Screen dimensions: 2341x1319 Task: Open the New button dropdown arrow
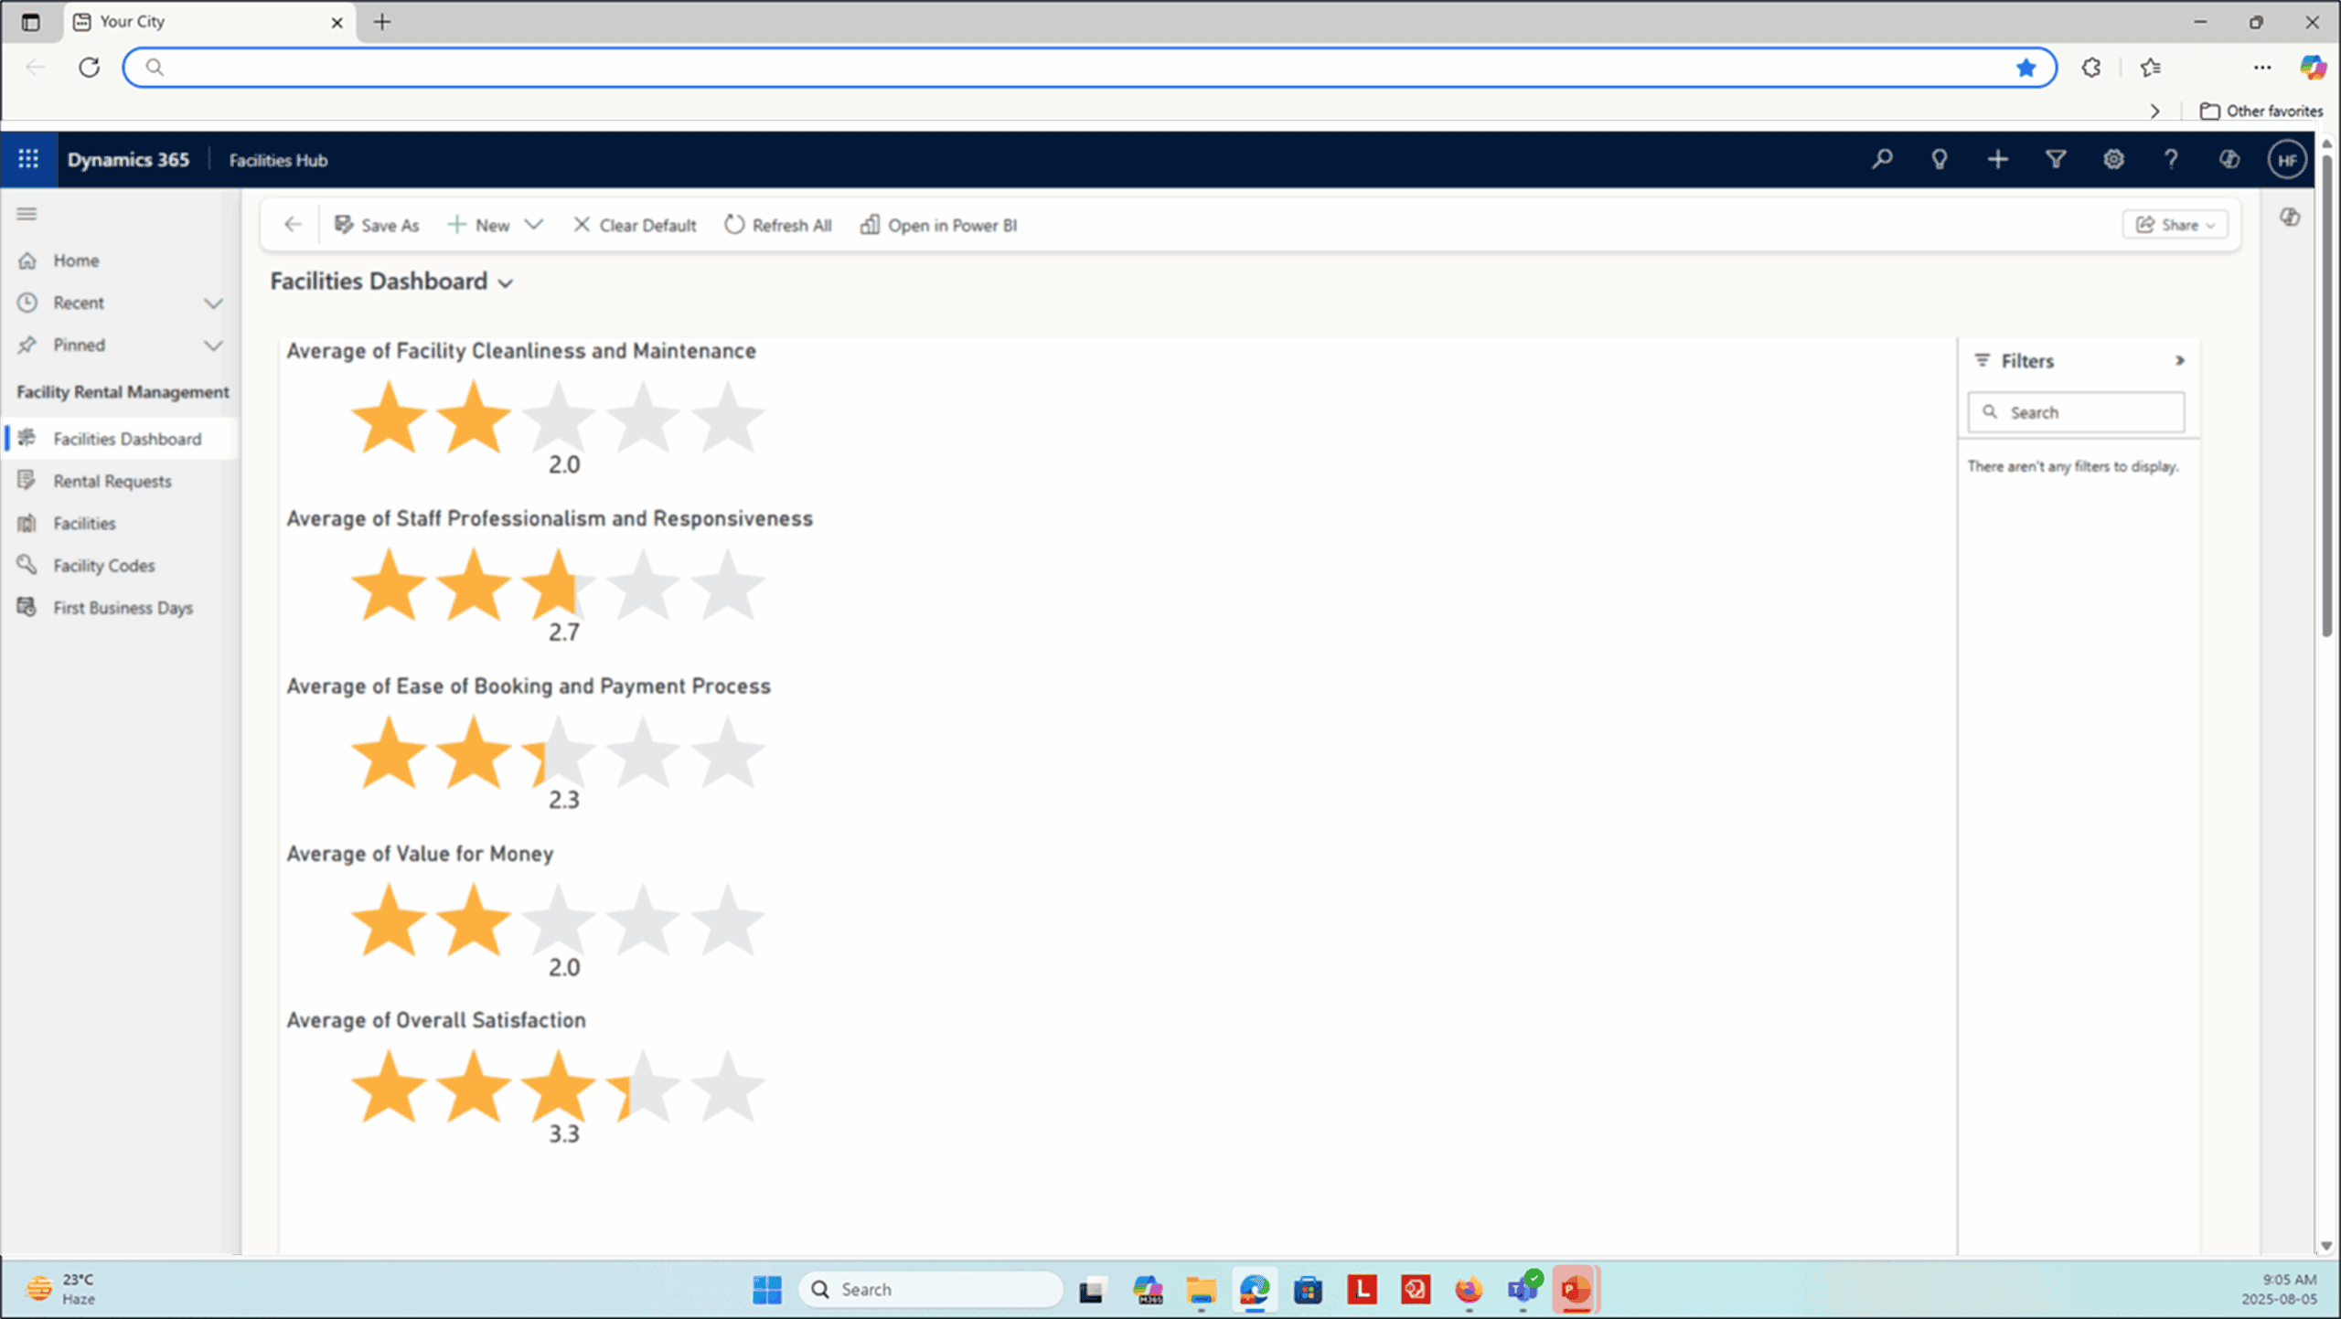pyautogui.click(x=534, y=225)
